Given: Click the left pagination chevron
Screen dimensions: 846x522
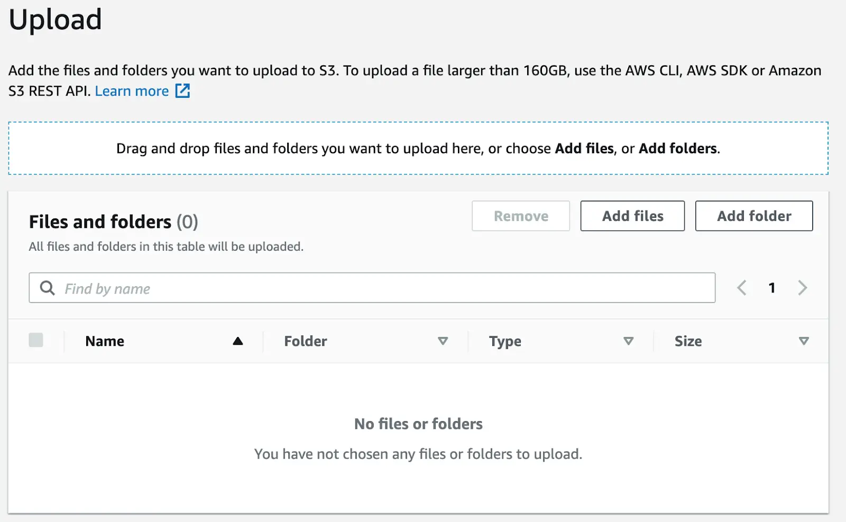Looking at the screenshot, I should pyautogui.click(x=741, y=288).
